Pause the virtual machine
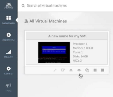 click(x=95, y=70)
